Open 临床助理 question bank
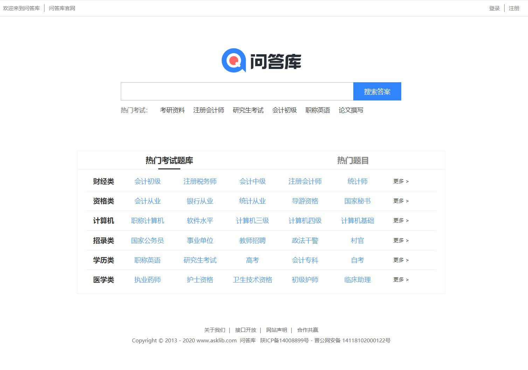The width and height of the screenshot is (528, 370). pyautogui.click(x=357, y=280)
